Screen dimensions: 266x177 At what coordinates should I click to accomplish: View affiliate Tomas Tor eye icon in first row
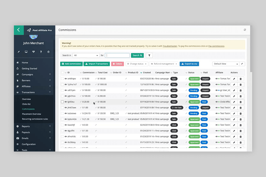216,79
